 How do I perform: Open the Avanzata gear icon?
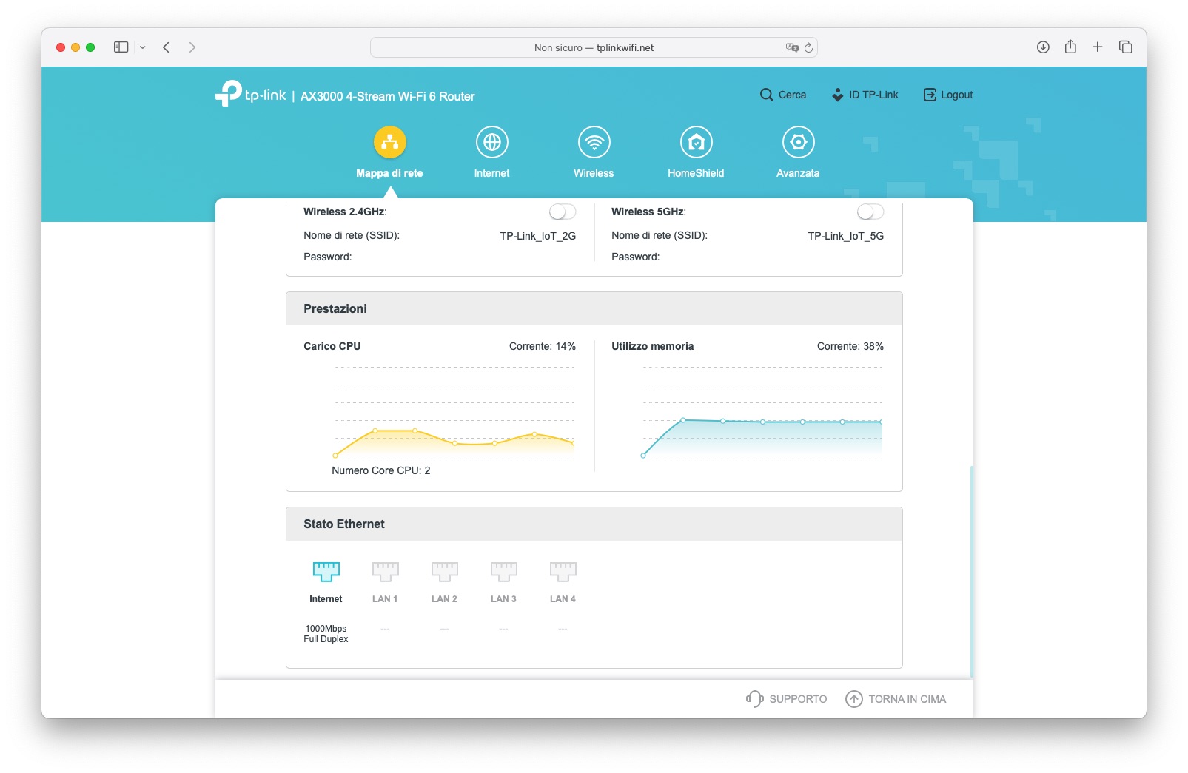(798, 142)
